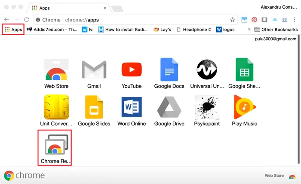Open the YouTube app icon

click(132, 74)
